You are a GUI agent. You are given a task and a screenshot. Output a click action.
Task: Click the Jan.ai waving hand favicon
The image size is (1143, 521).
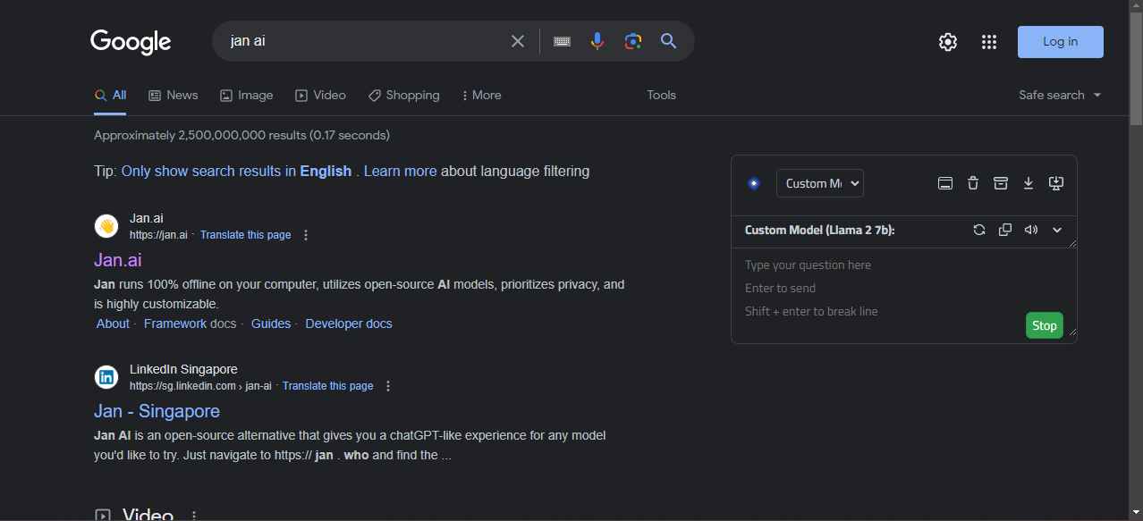point(106,226)
